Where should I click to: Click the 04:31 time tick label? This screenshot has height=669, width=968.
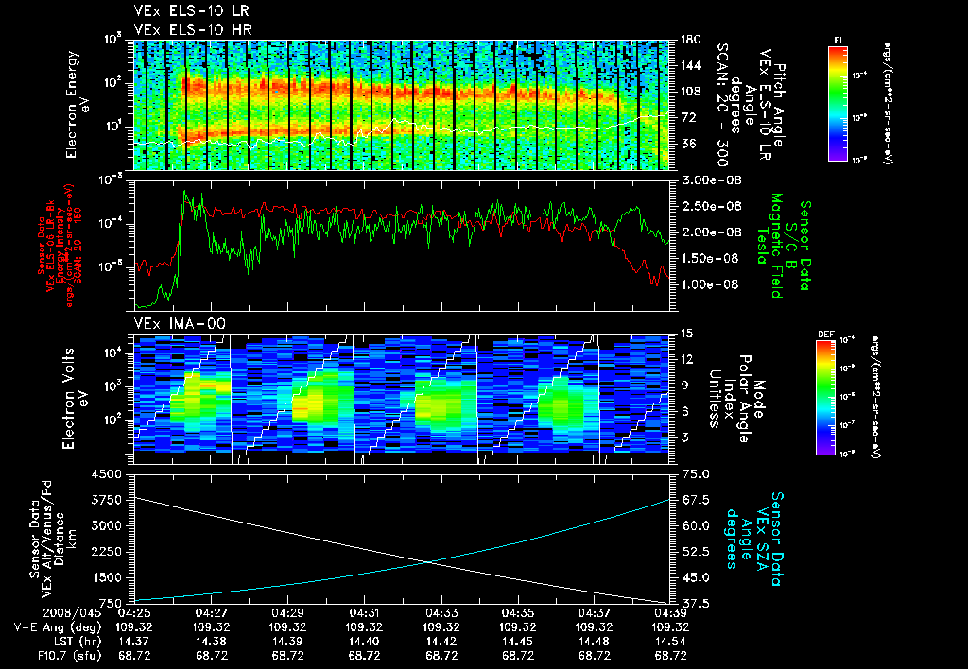coord(364,613)
